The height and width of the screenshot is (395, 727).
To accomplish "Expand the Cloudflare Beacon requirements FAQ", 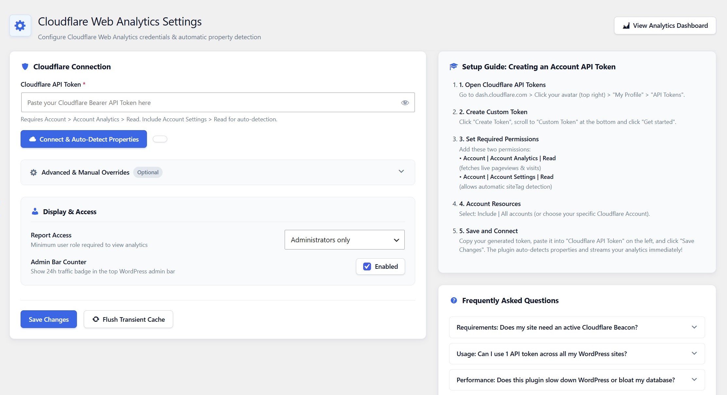I will (x=577, y=327).
